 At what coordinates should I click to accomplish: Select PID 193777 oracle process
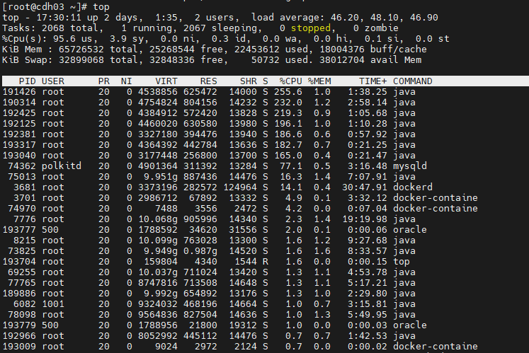tap(19, 230)
